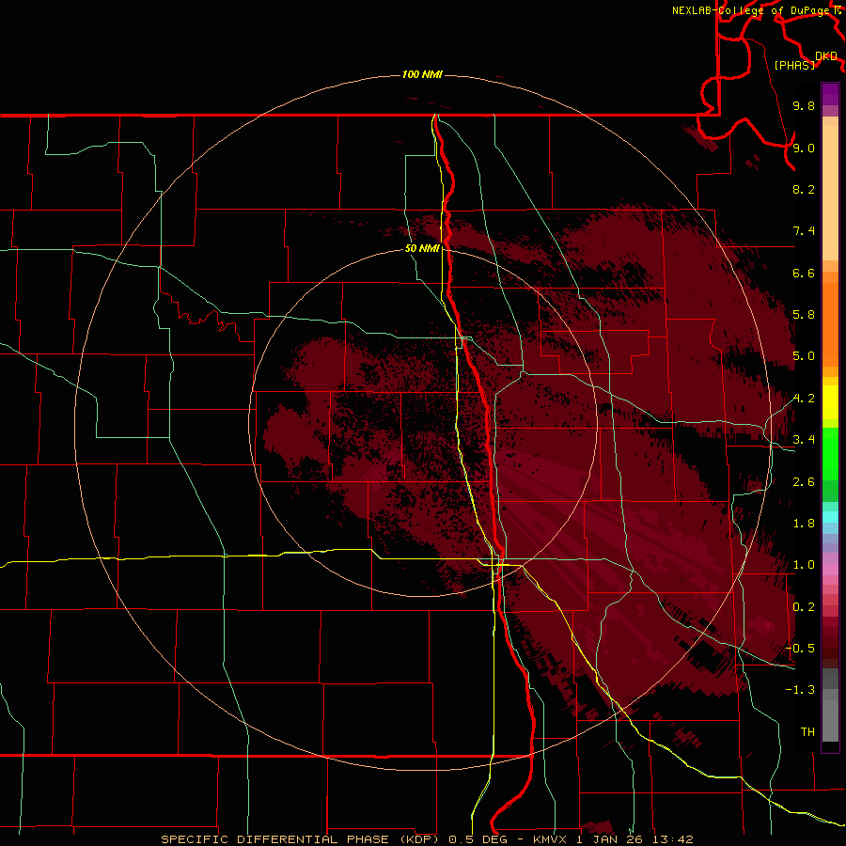This screenshot has height=846, width=846.
Task: Click the -1.3 value on the color scale
Action: 800,690
